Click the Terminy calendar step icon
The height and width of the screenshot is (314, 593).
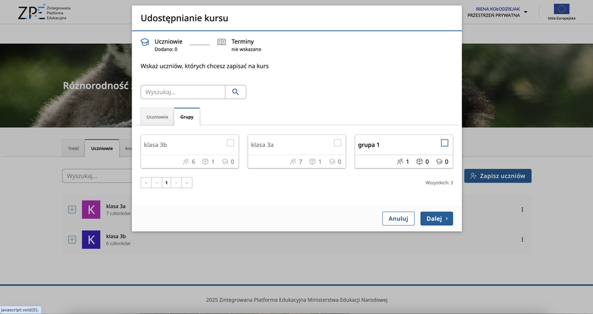coord(221,42)
